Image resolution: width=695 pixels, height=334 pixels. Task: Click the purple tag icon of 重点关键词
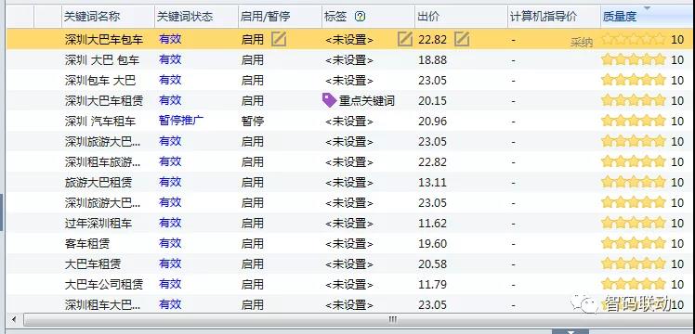click(x=329, y=100)
